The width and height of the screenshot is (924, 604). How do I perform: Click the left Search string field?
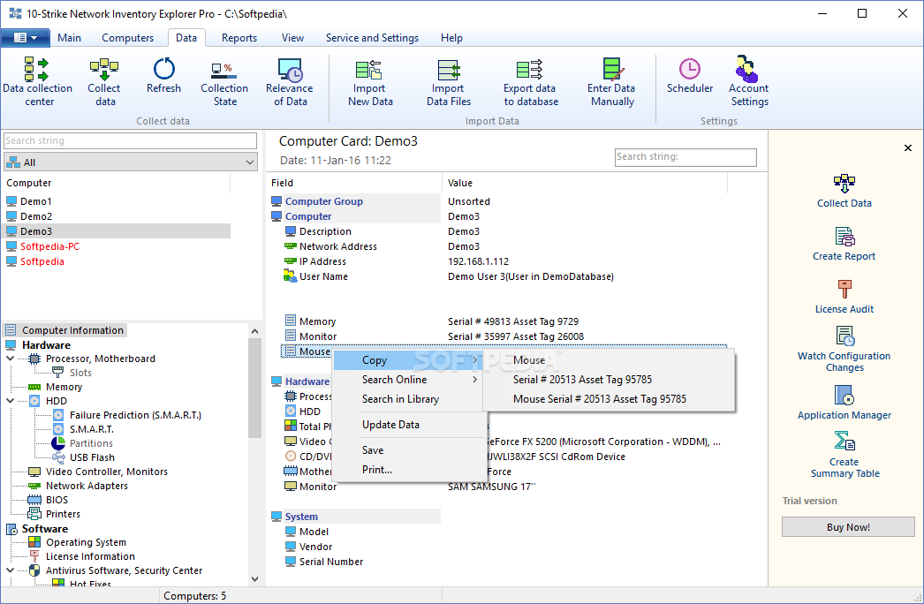[x=130, y=140]
